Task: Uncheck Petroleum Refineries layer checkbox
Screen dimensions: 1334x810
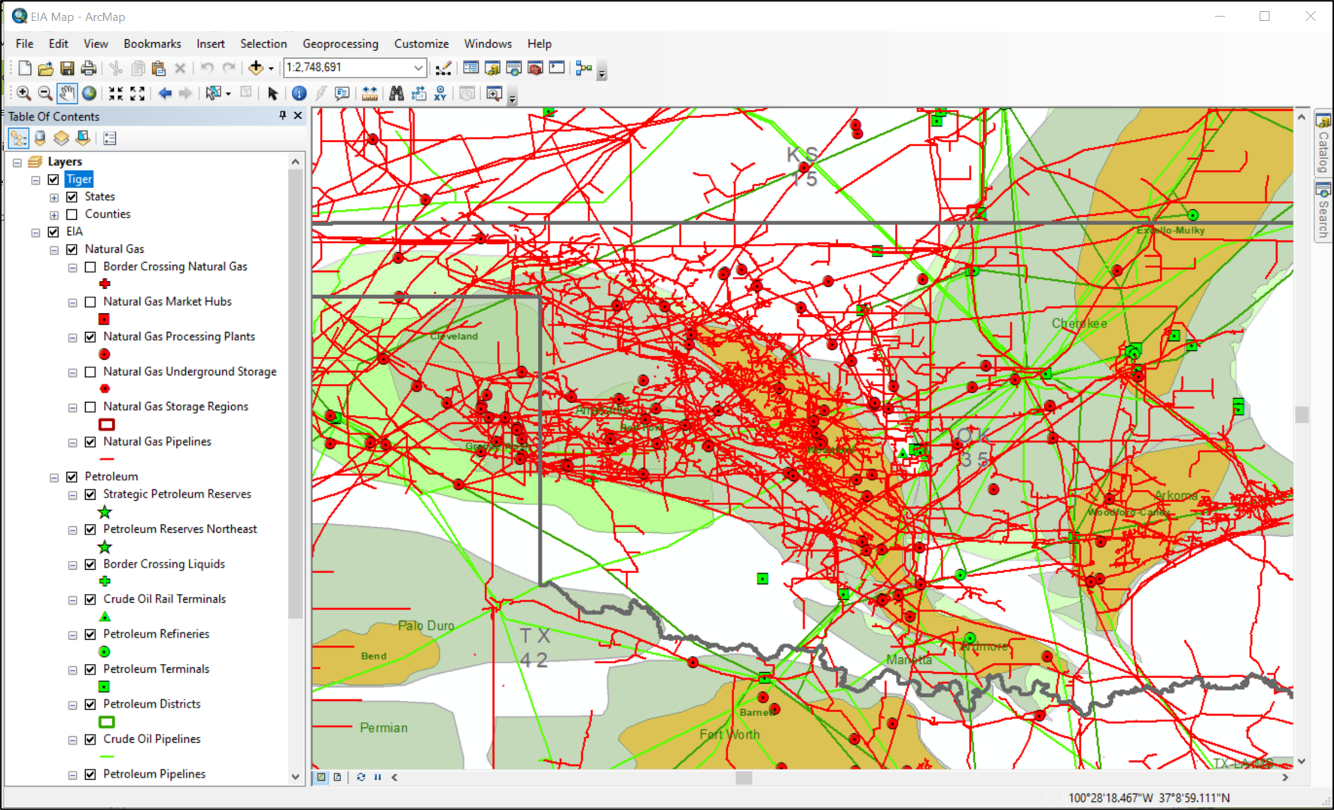Action: click(90, 635)
